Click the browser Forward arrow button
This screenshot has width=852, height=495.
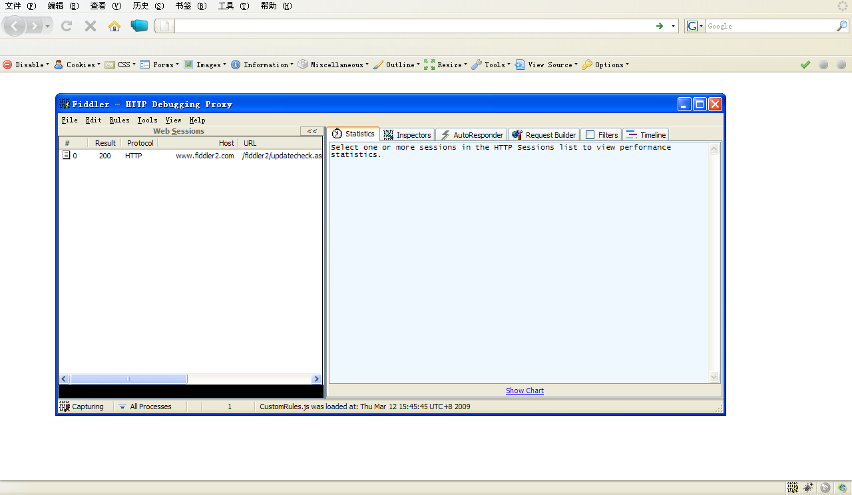[33, 26]
